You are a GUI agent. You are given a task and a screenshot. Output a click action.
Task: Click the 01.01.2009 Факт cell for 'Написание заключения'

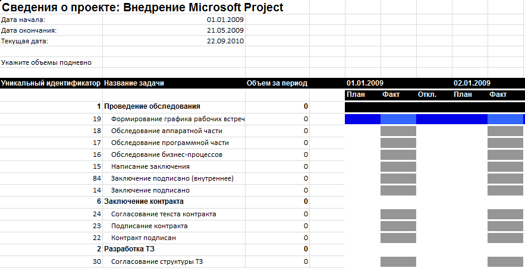click(x=398, y=166)
